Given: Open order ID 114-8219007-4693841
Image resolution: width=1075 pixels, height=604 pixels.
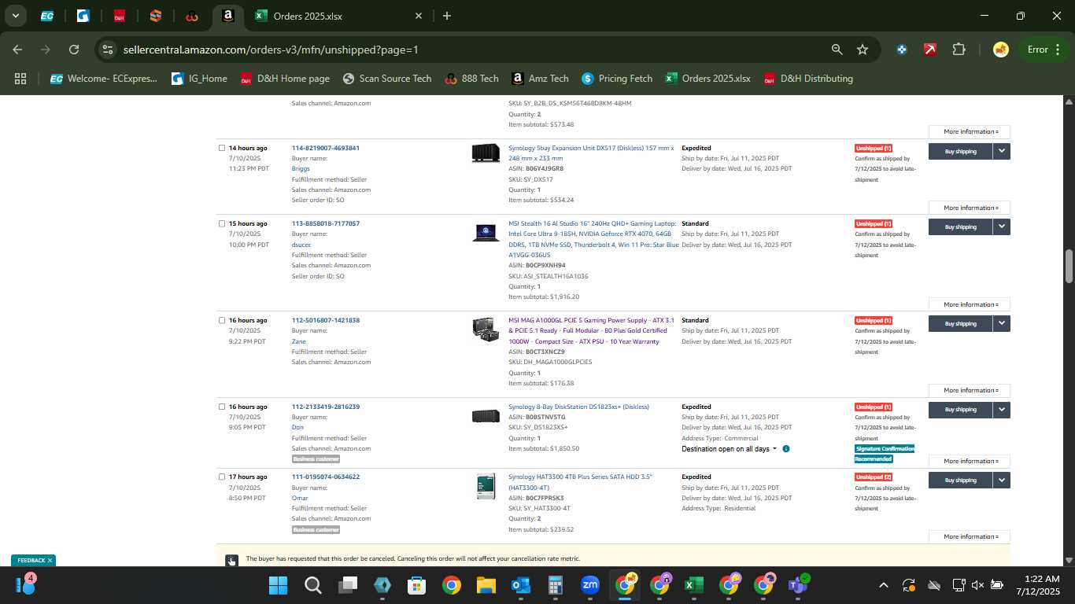Looking at the screenshot, I should (326, 148).
